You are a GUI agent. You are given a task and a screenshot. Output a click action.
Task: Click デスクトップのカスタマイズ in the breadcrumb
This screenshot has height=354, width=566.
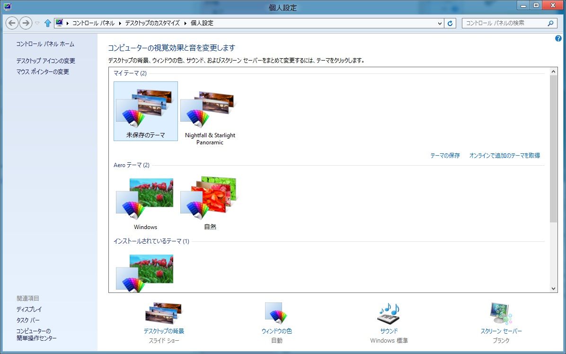(152, 23)
